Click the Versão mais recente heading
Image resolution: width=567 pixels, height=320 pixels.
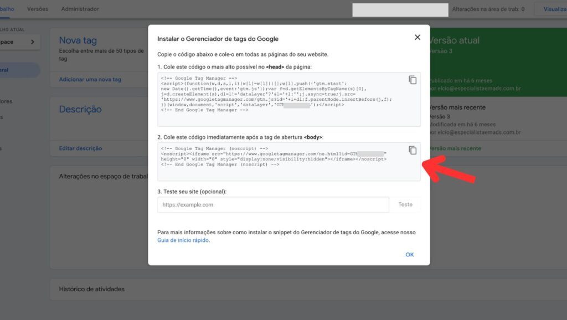(x=457, y=107)
